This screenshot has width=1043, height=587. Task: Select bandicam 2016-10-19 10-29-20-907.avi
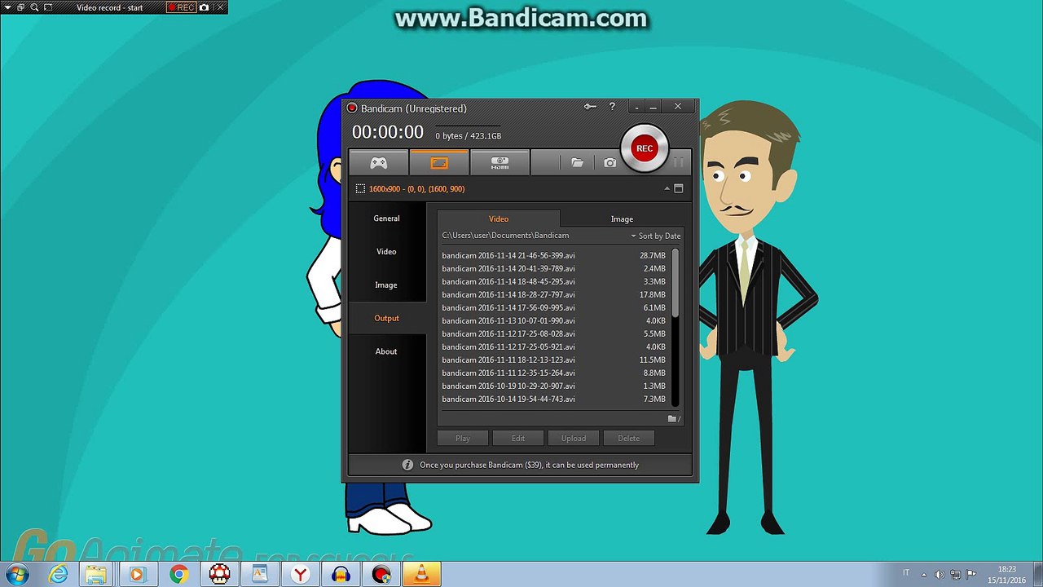coord(554,386)
